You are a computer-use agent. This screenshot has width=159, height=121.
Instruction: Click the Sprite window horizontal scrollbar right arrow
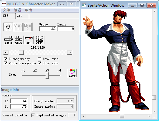tap(149, 116)
